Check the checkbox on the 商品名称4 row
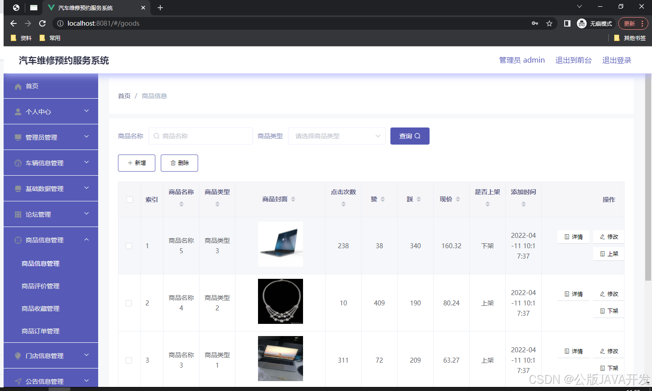The image size is (652, 391). point(129,303)
